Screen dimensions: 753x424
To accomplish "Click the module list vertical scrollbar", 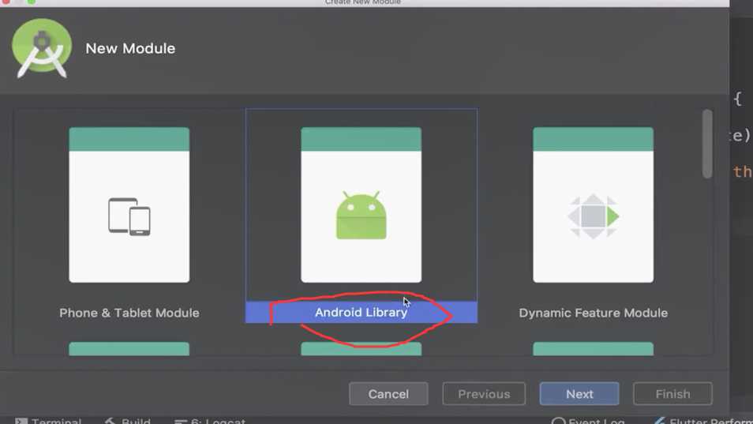I will [x=707, y=144].
